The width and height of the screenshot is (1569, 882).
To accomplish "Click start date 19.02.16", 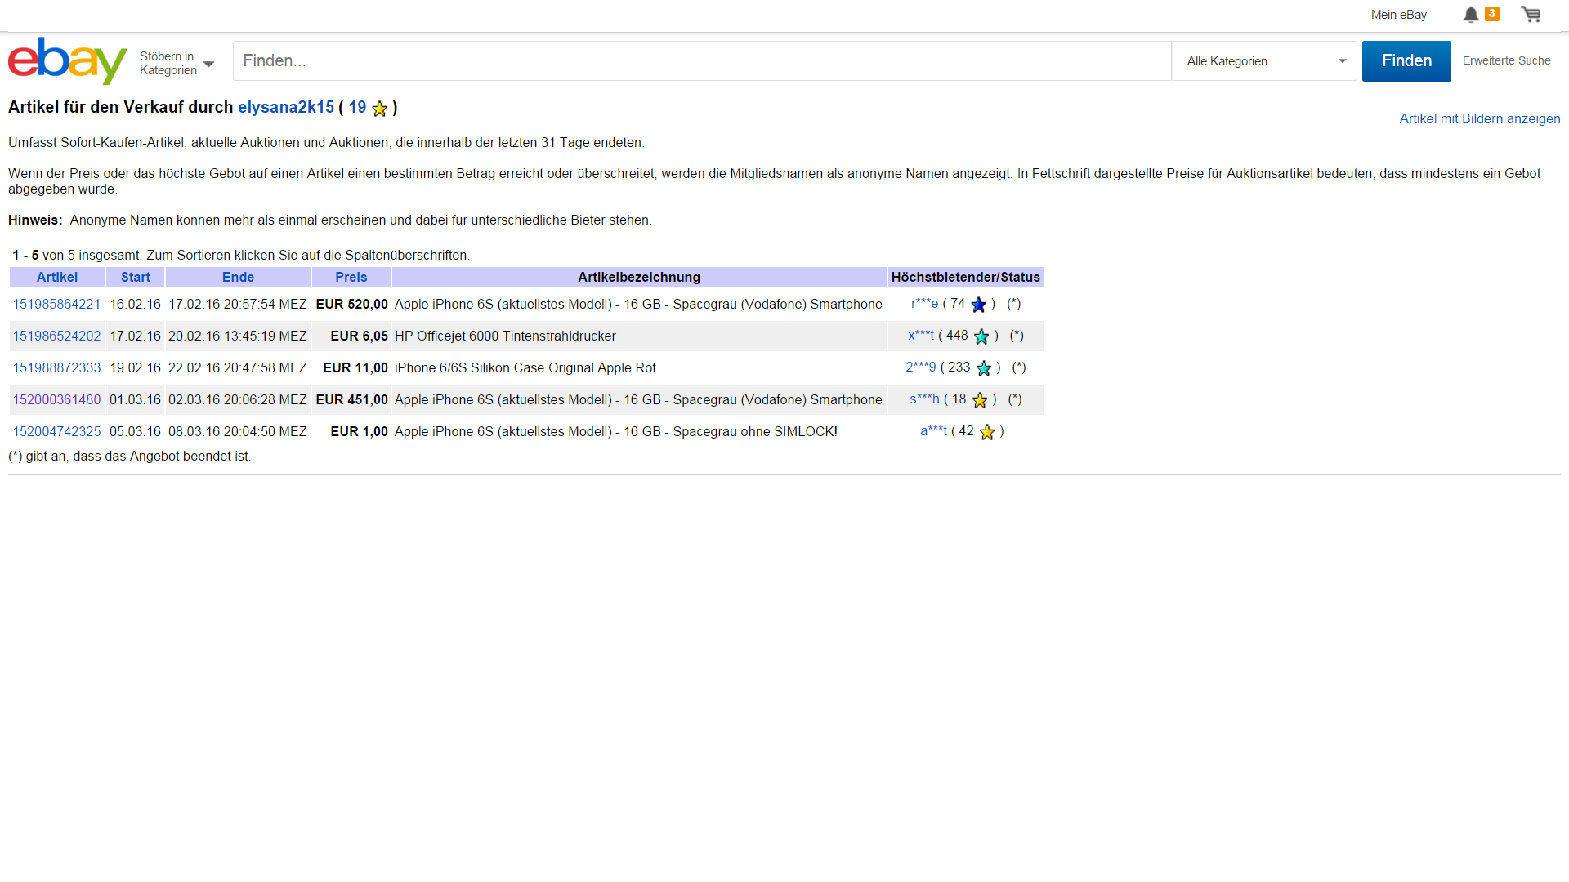I will coord(135,367).
